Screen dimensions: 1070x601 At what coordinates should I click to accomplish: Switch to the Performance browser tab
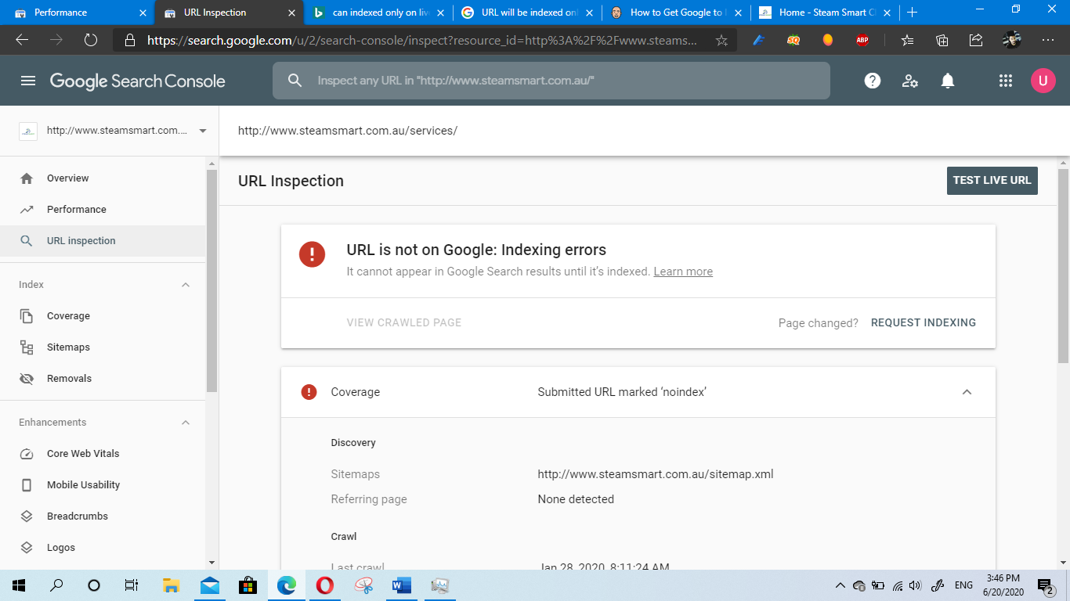(x=77, y=13)
